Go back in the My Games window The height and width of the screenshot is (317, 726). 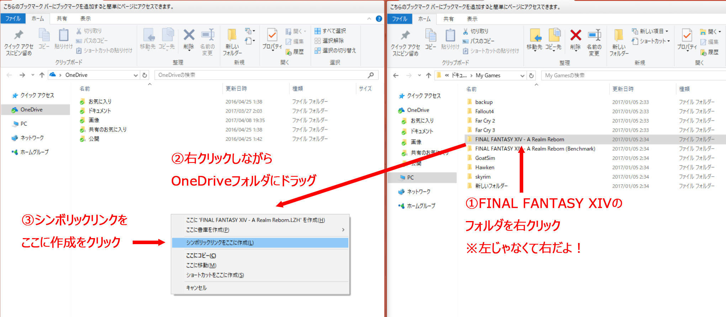click(x=396, y=75)
